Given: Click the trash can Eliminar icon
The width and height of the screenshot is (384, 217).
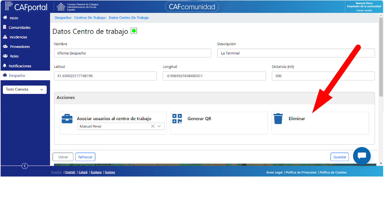Looking at the screenshot, I should tap(278, 119).
